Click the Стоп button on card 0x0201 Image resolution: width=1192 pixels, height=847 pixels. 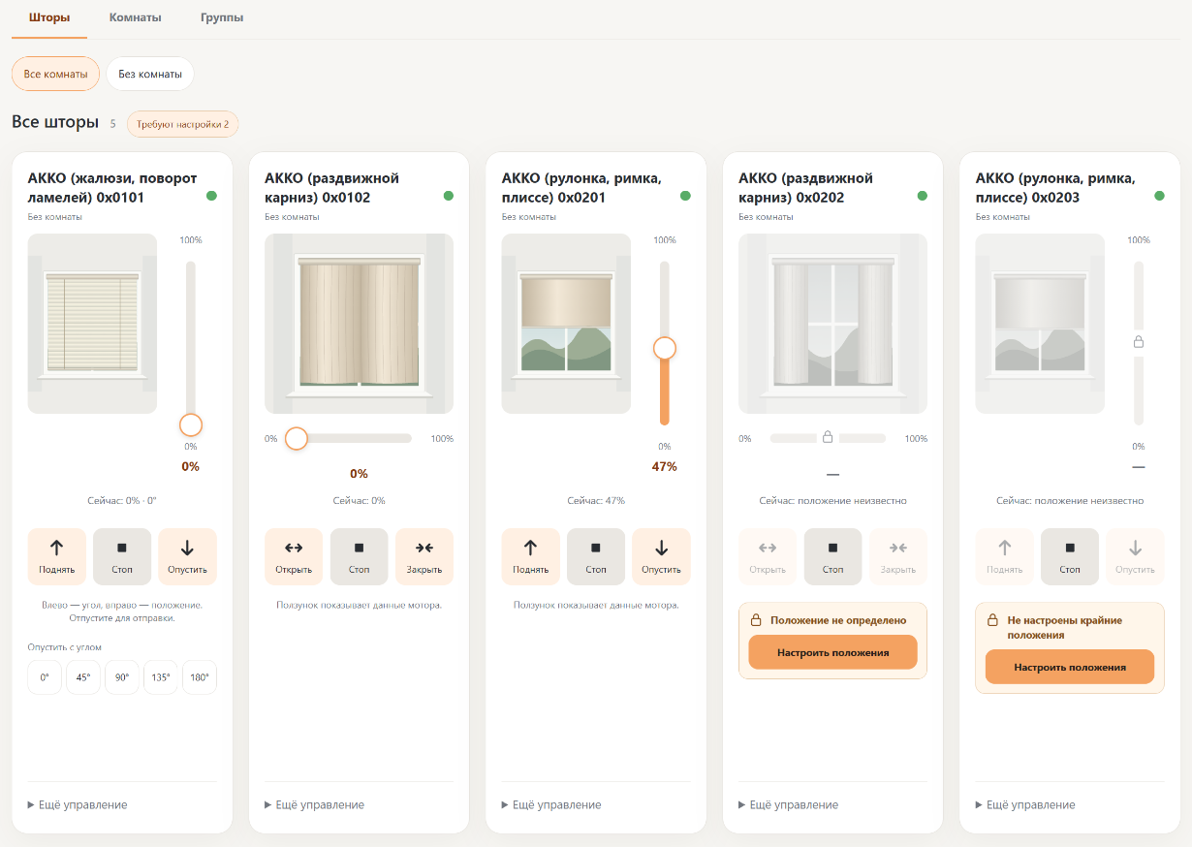pyautogui.click(x=596, y=556)
